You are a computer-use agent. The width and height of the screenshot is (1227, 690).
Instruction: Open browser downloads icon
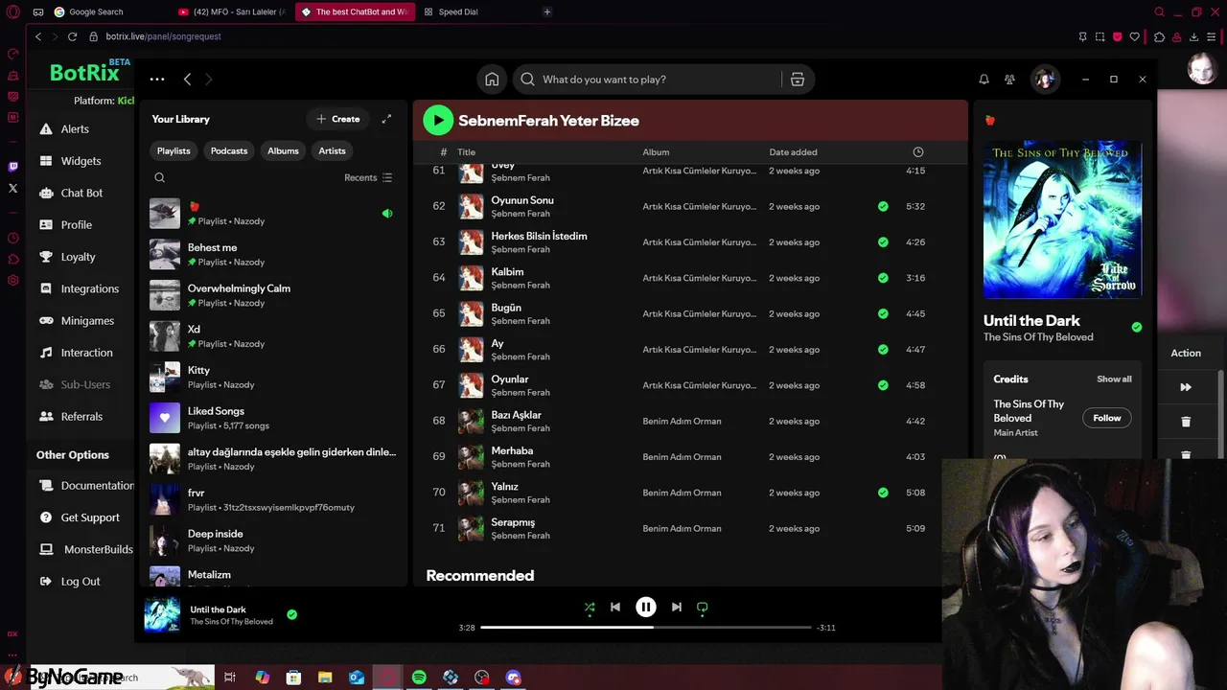(x=1193, y=36)
